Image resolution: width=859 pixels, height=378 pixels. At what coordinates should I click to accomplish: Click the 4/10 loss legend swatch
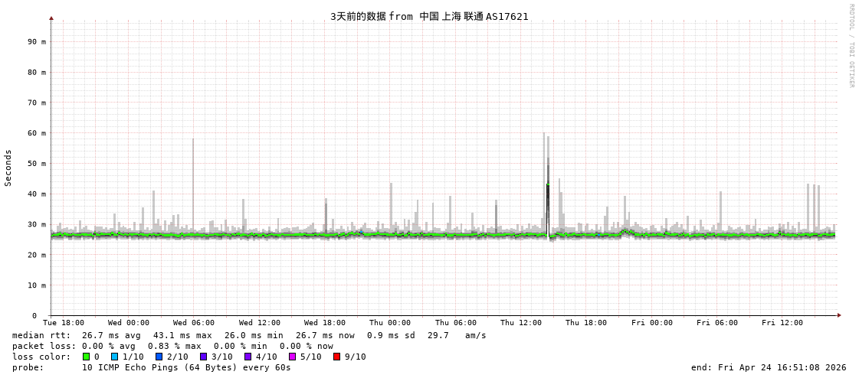tap(248, 357)
